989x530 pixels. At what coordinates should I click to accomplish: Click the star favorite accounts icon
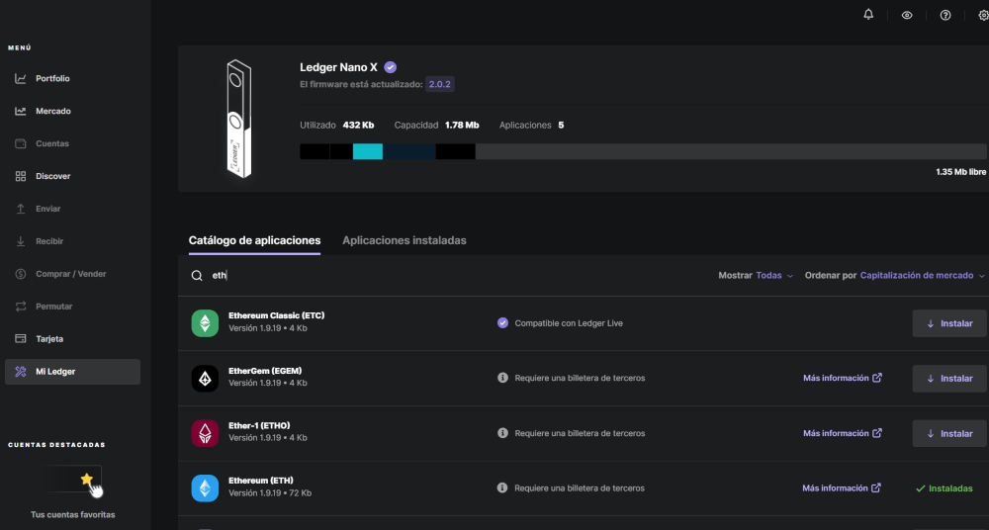(x=87, y=480)
